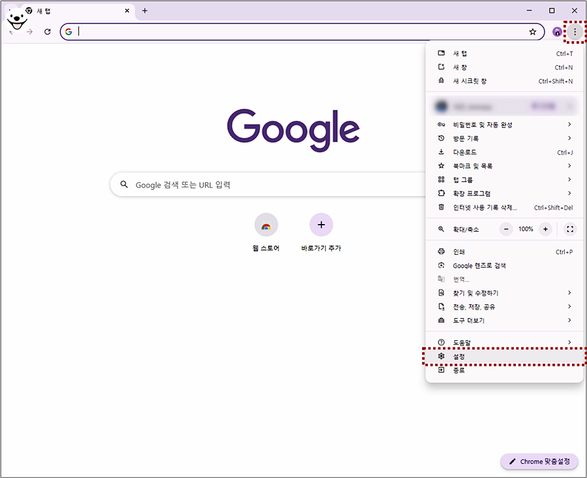
Task: Click the blurred profile row in menu
Action: point(505,106)
